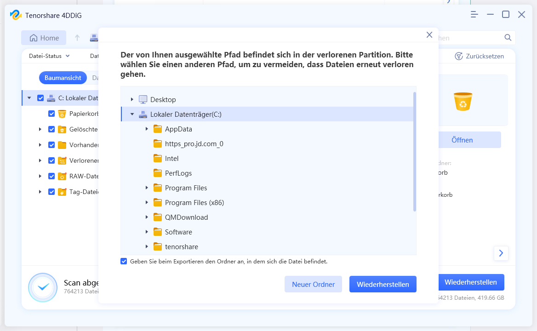This screenshot has width=537, height=331.
Task: Switch to the Baumansicht tab
Action: point(63,78)
